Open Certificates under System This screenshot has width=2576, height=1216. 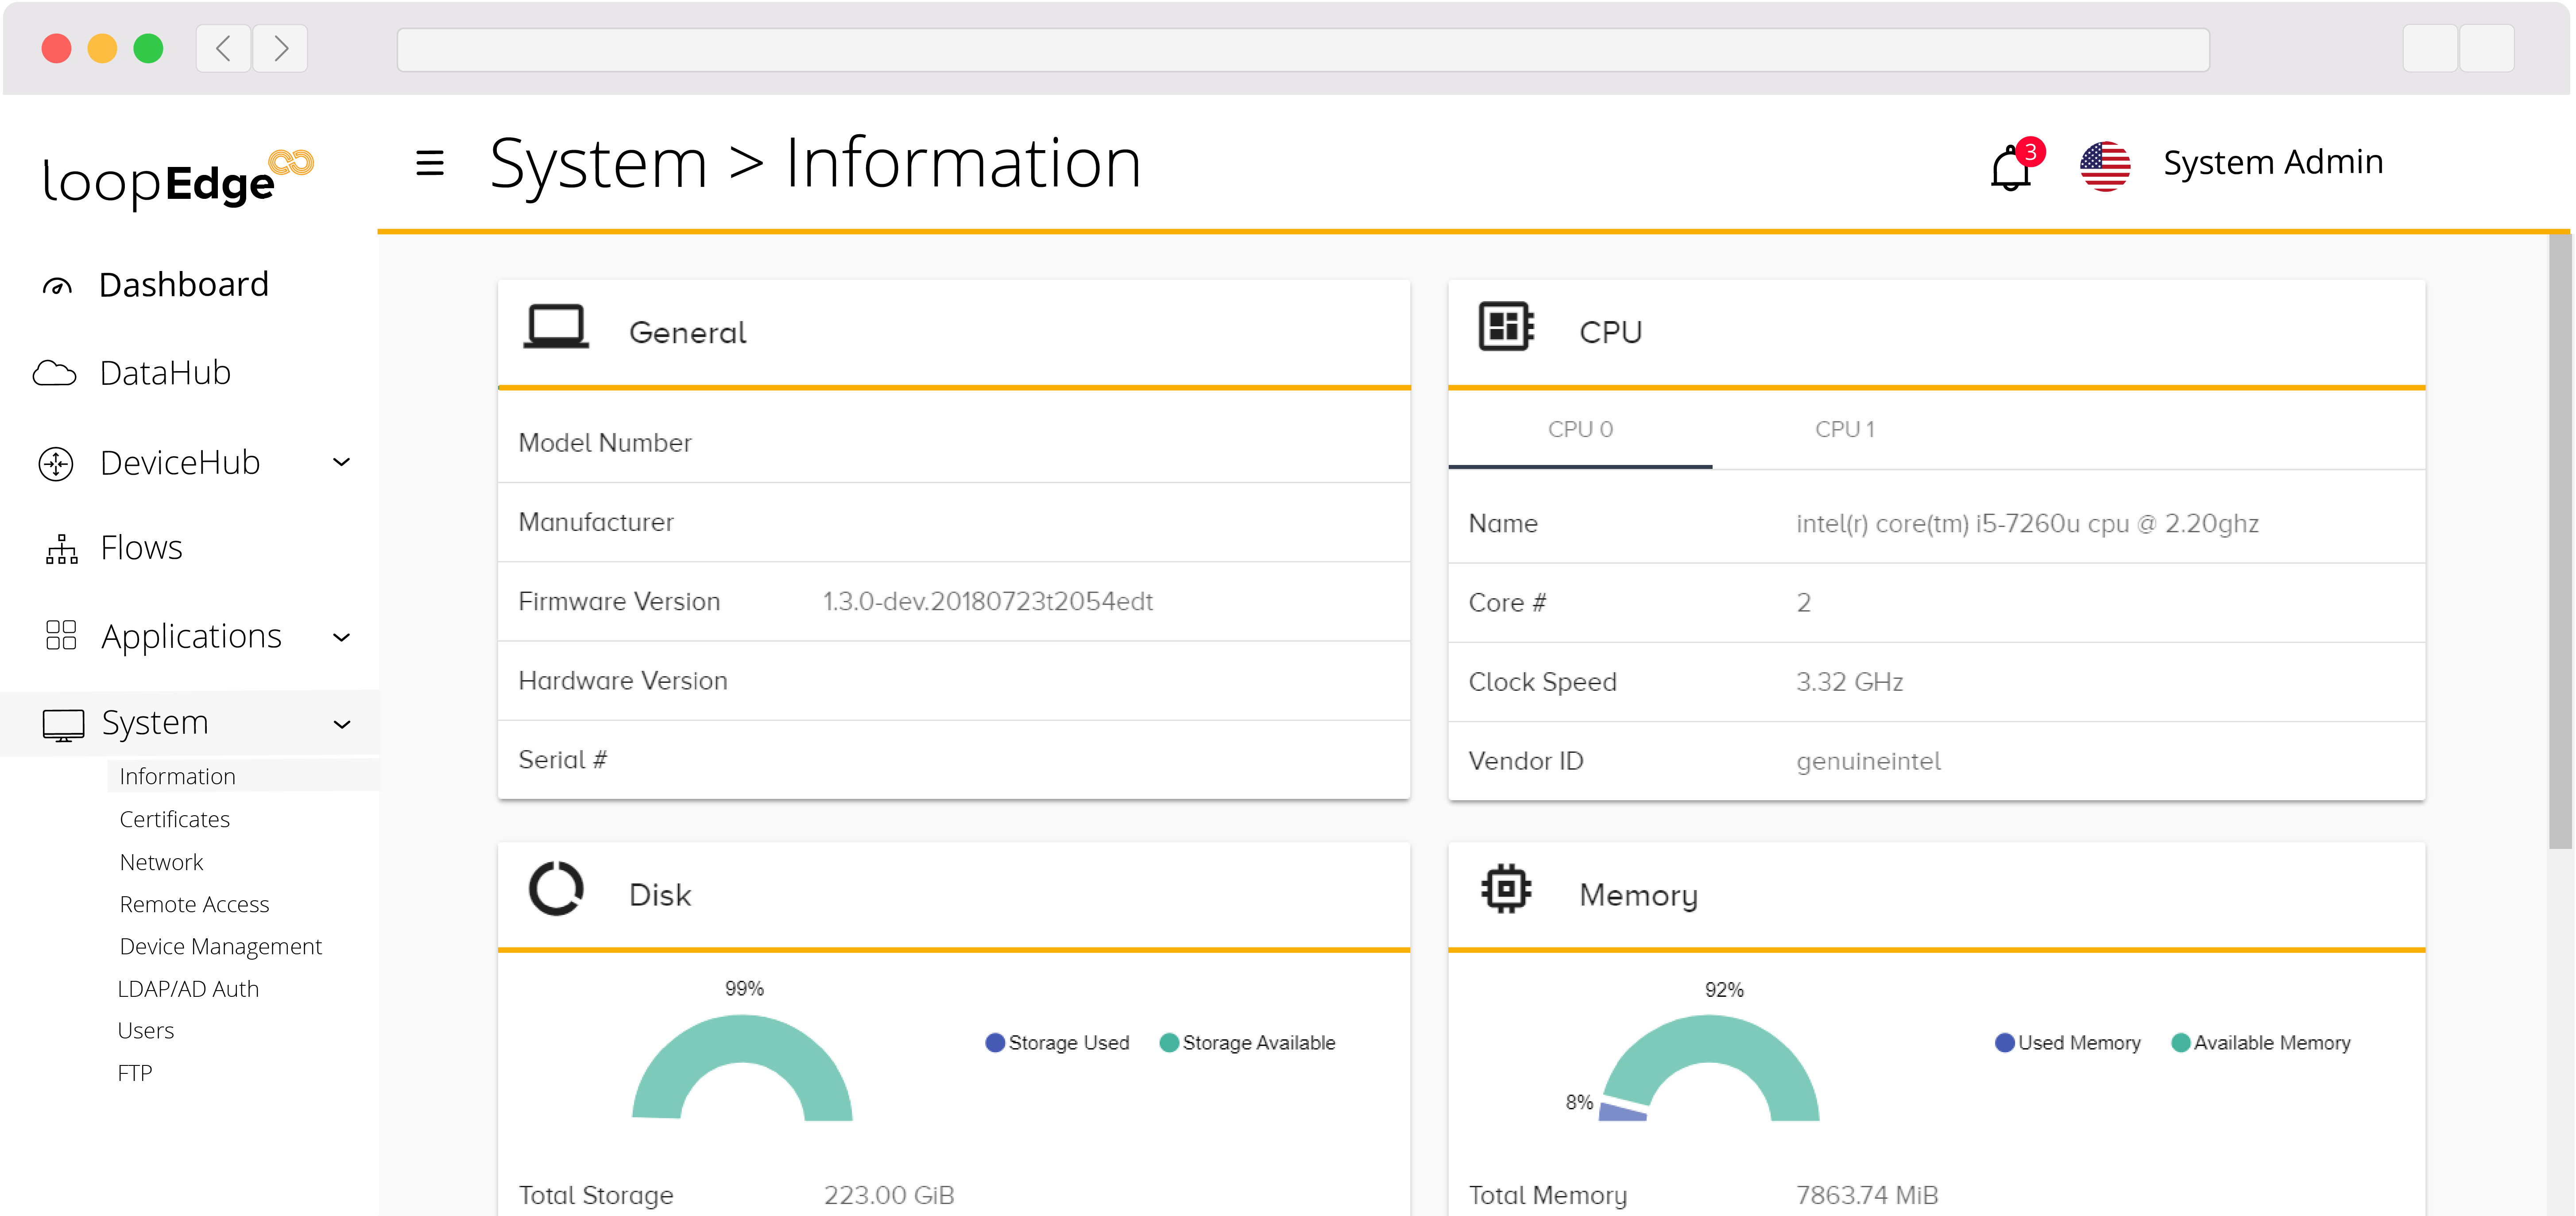click(175, 820)
